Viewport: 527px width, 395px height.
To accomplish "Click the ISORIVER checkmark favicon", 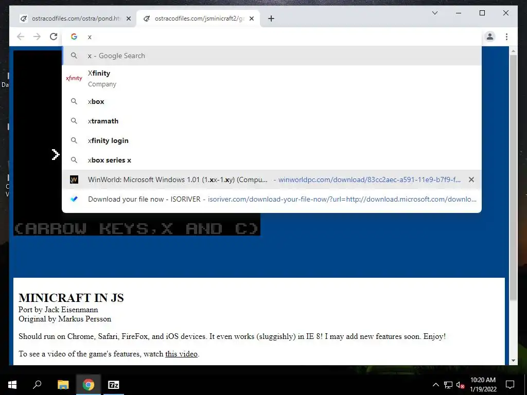I will click(74, 199).
